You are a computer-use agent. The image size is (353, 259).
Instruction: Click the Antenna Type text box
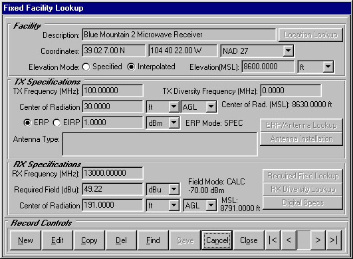160,144
